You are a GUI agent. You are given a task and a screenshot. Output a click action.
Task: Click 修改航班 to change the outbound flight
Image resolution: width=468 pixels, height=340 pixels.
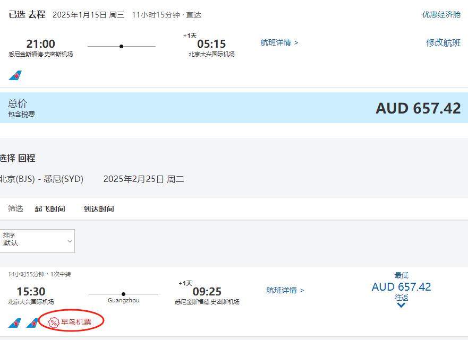[x=443, y=42]
